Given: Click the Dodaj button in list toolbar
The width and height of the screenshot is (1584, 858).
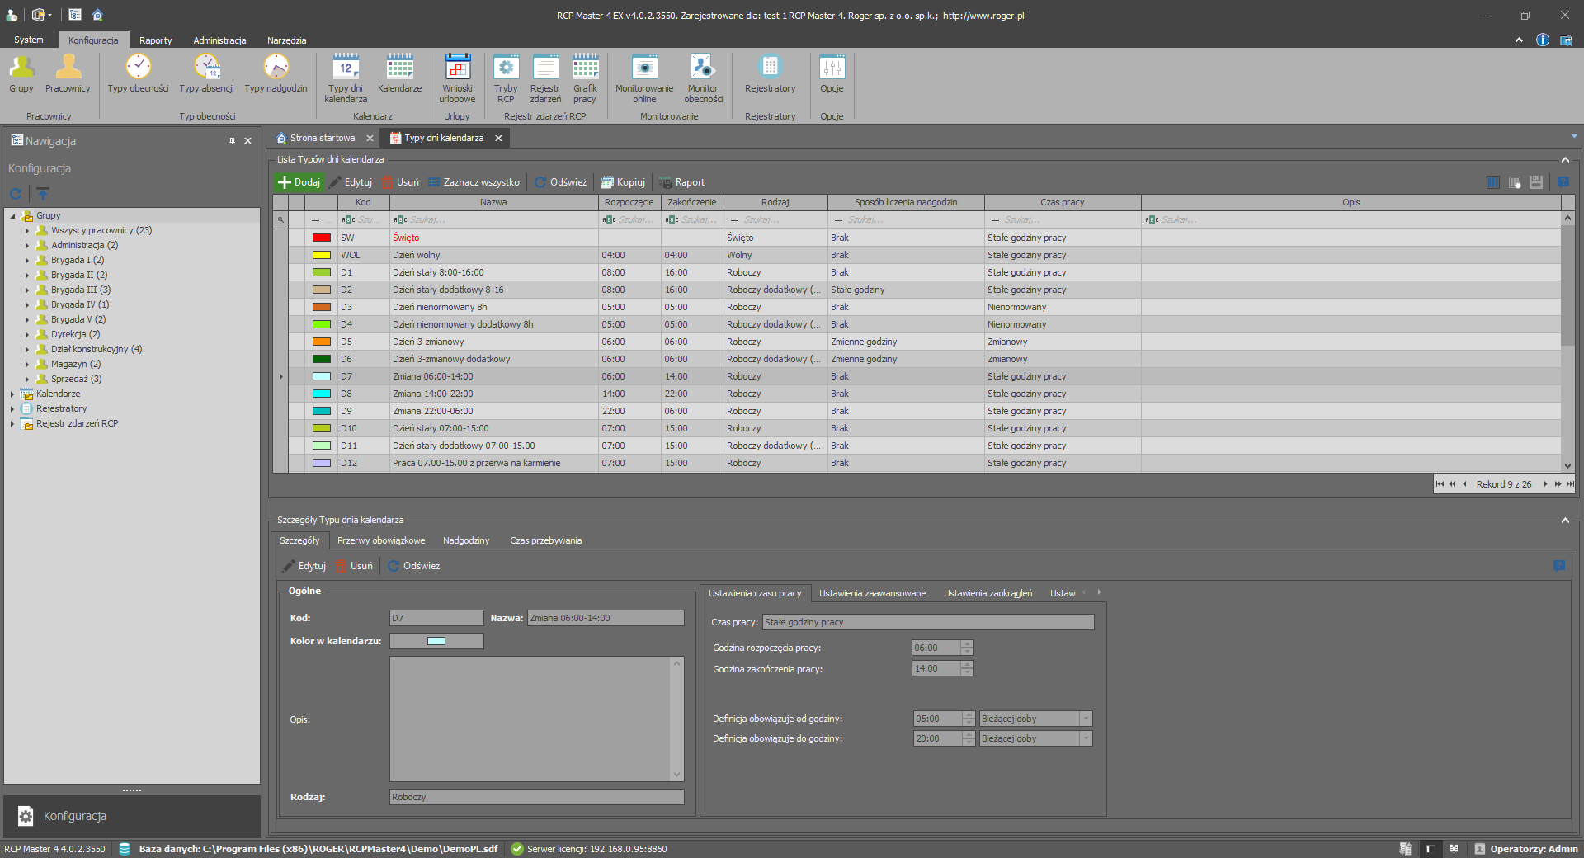Looking at the screenshot, I should click(299, 182).
